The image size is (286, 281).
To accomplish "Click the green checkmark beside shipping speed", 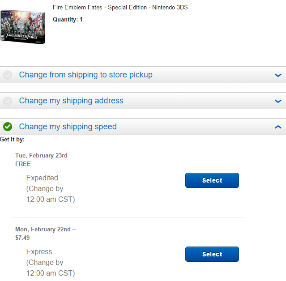I will coord(8,127).
